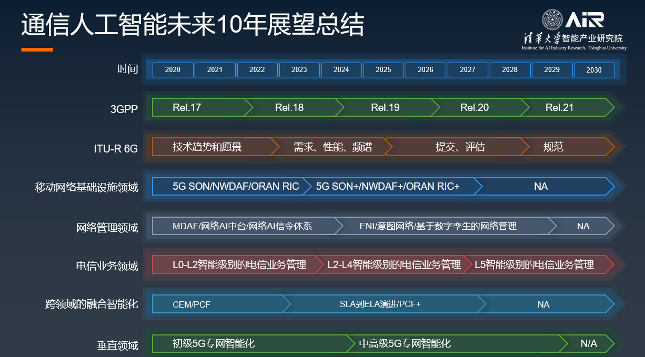
Task: Select the 2030 year box
Action: tap(594, 70)
